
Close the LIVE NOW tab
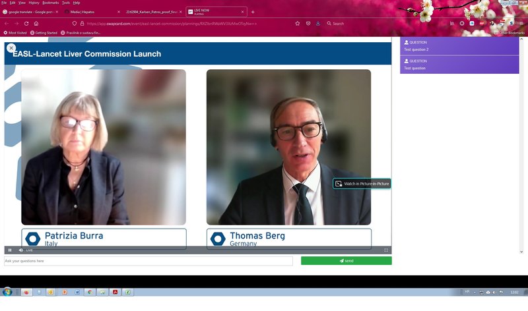(242, 12)
